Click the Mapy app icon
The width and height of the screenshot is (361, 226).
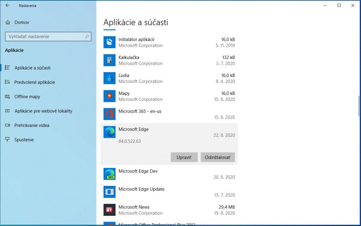pyautogui.click(x=109, y=96)
